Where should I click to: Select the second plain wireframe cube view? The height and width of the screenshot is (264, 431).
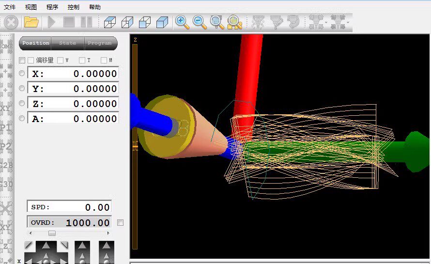pyautogui.click(x=127, y=22)
